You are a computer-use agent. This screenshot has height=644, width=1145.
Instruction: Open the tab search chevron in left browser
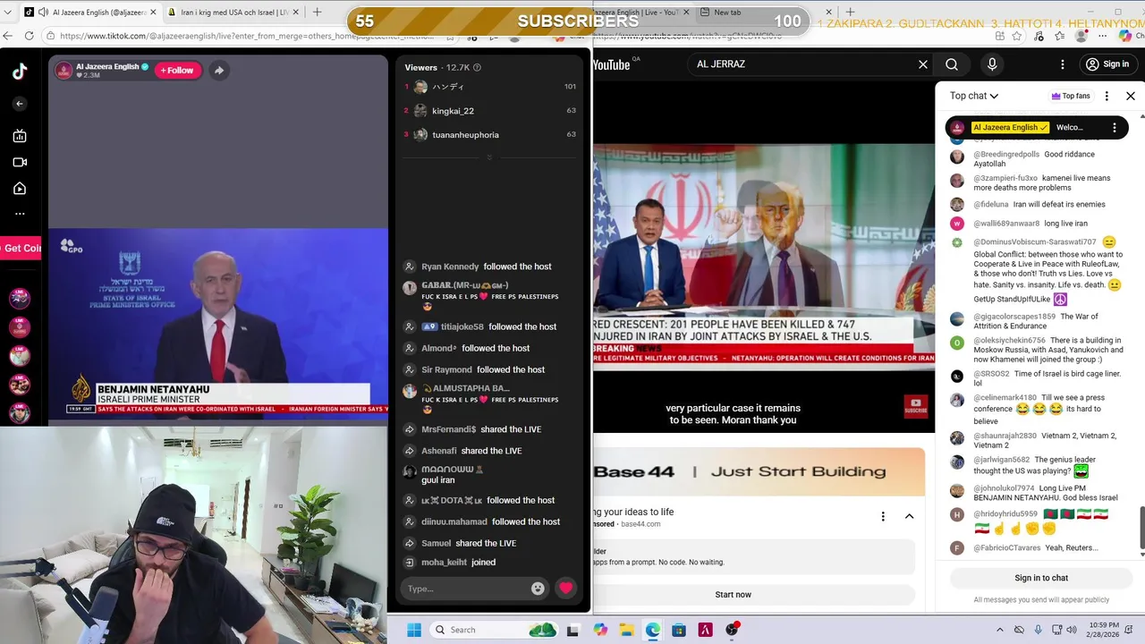(7, 13)
